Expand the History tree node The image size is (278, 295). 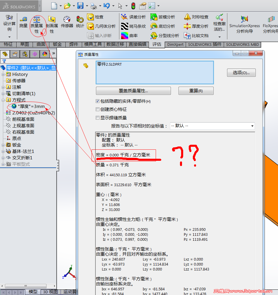(x=3, y=74)
